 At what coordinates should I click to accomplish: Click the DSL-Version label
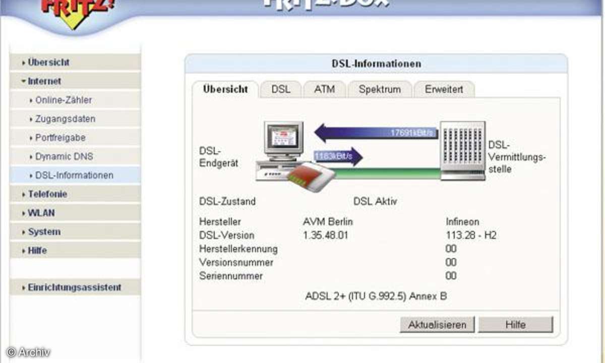227,235
